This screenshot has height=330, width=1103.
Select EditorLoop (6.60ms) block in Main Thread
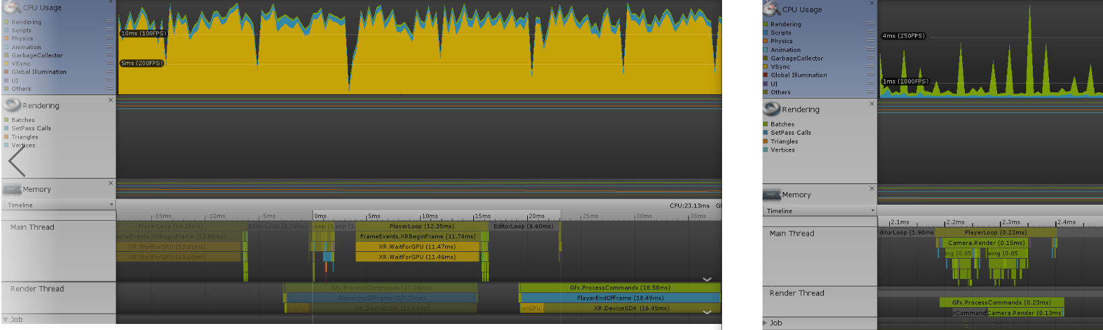point(523,226)
